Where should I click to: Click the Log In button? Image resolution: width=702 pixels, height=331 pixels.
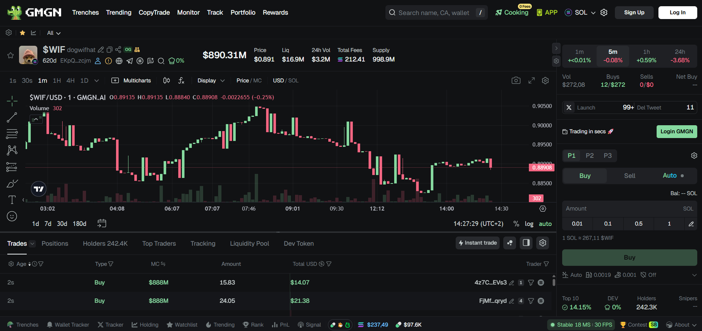click(x=678, y=12)
